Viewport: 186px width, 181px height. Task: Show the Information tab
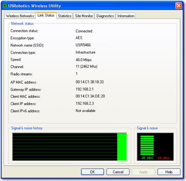pos(126,16)
